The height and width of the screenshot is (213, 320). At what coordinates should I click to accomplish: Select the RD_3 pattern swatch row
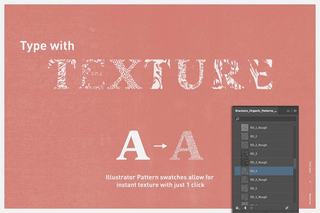pos(264,154)
